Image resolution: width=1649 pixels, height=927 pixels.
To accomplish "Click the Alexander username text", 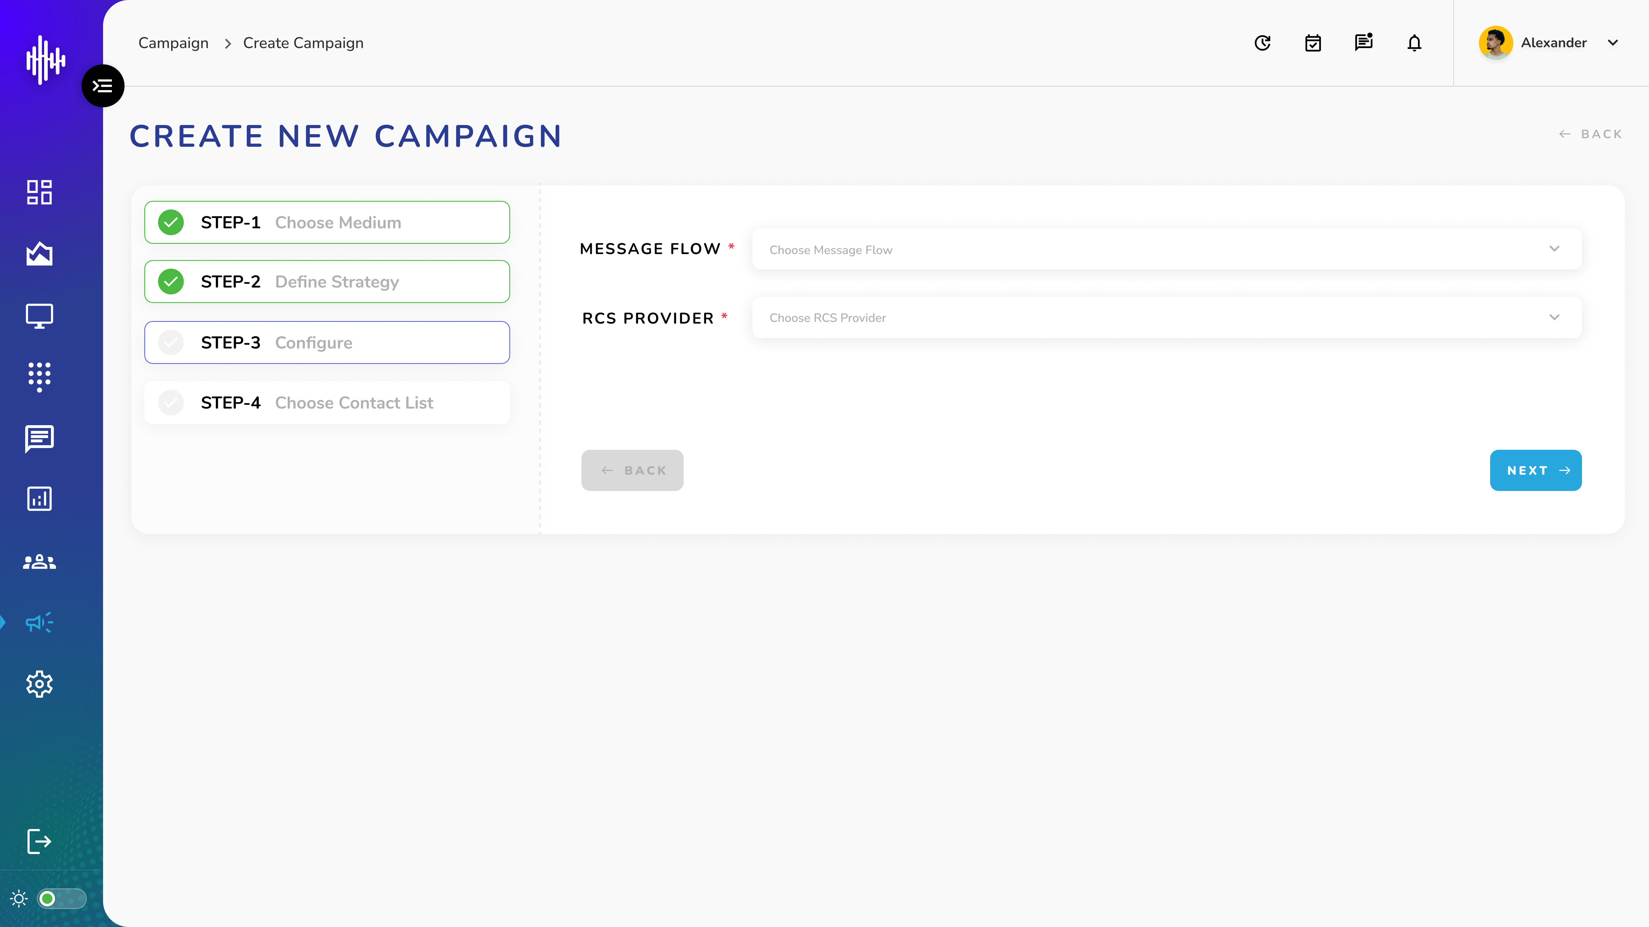I will [x=1554, y=43].
